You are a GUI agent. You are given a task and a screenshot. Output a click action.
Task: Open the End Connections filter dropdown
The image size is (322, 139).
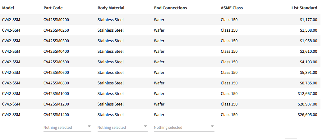(x=184, y=127)
